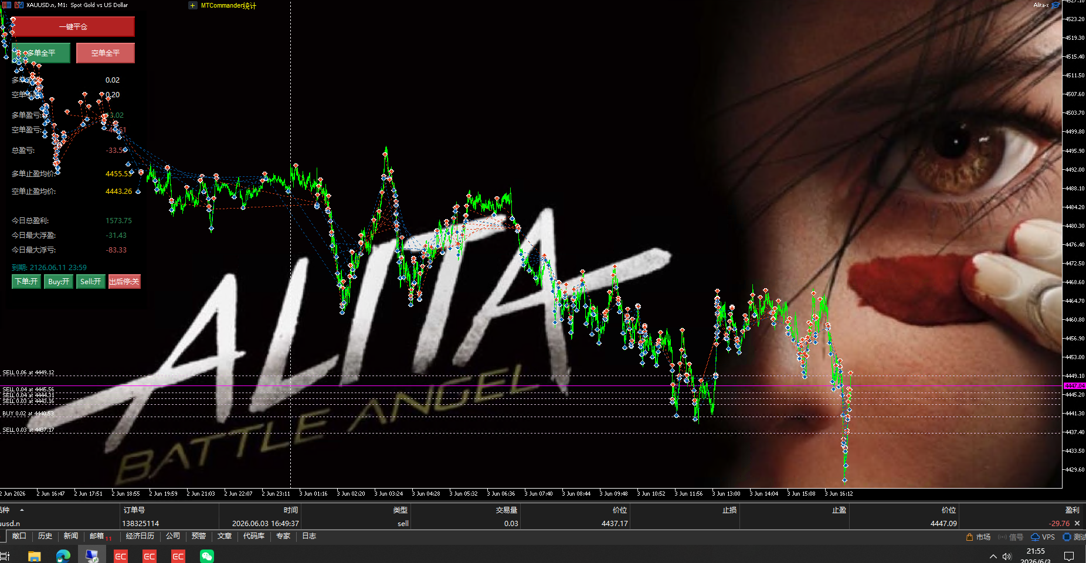Open the 信号 signals icon
The height and width of the screenshot is (563, 1086).
[x=1002, y=537]
